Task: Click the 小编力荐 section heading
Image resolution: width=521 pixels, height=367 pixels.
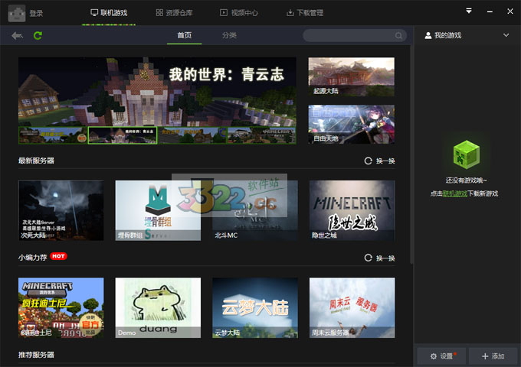Action: pos(32,257)
